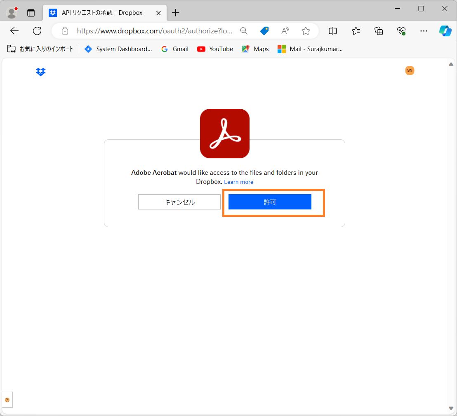Screen dimensions: 457x416
Task: Open Copilot in the browser toolbar
Action: tap(445, 31)
